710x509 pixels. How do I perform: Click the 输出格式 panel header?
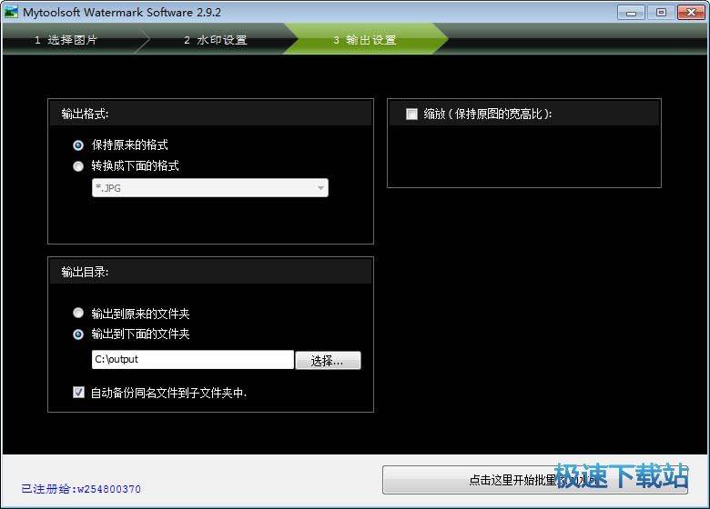pos(210,114)
